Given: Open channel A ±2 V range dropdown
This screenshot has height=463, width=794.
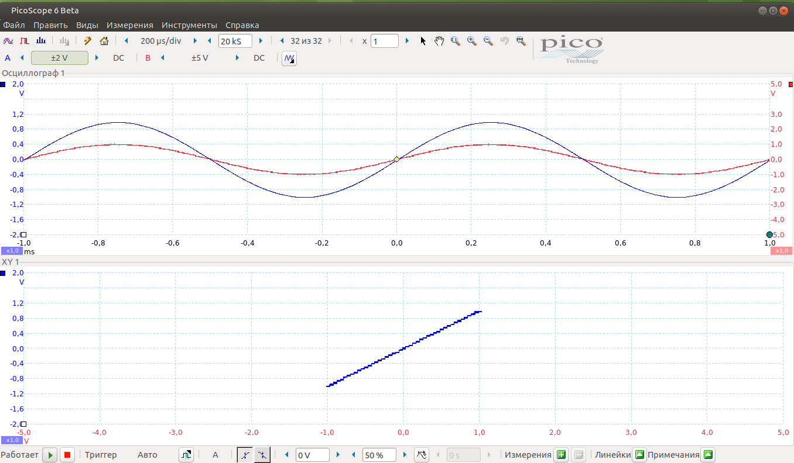Looking at the screenshot, I should tap(60, 58).
